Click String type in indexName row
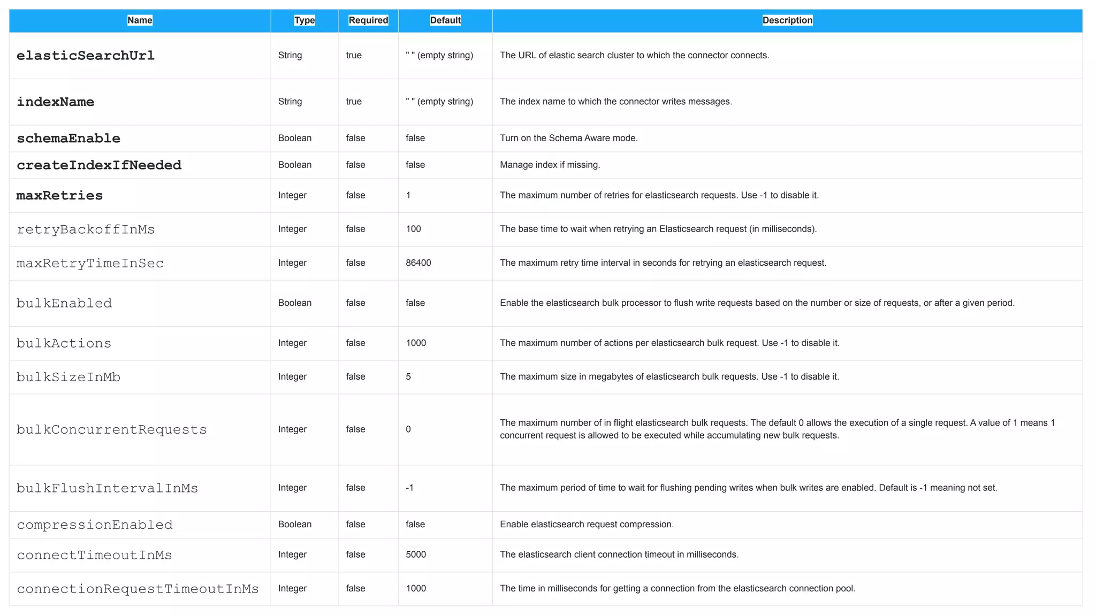 (x=290, y=102)
